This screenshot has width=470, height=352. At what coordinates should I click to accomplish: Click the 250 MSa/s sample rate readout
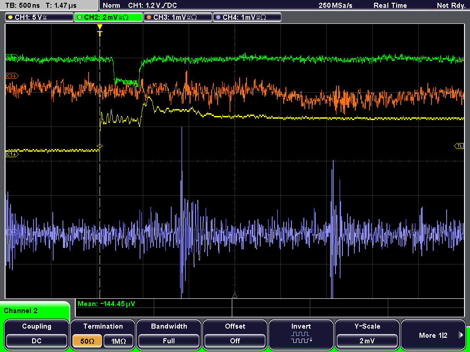pyautogui.click(x=336, y=5)
